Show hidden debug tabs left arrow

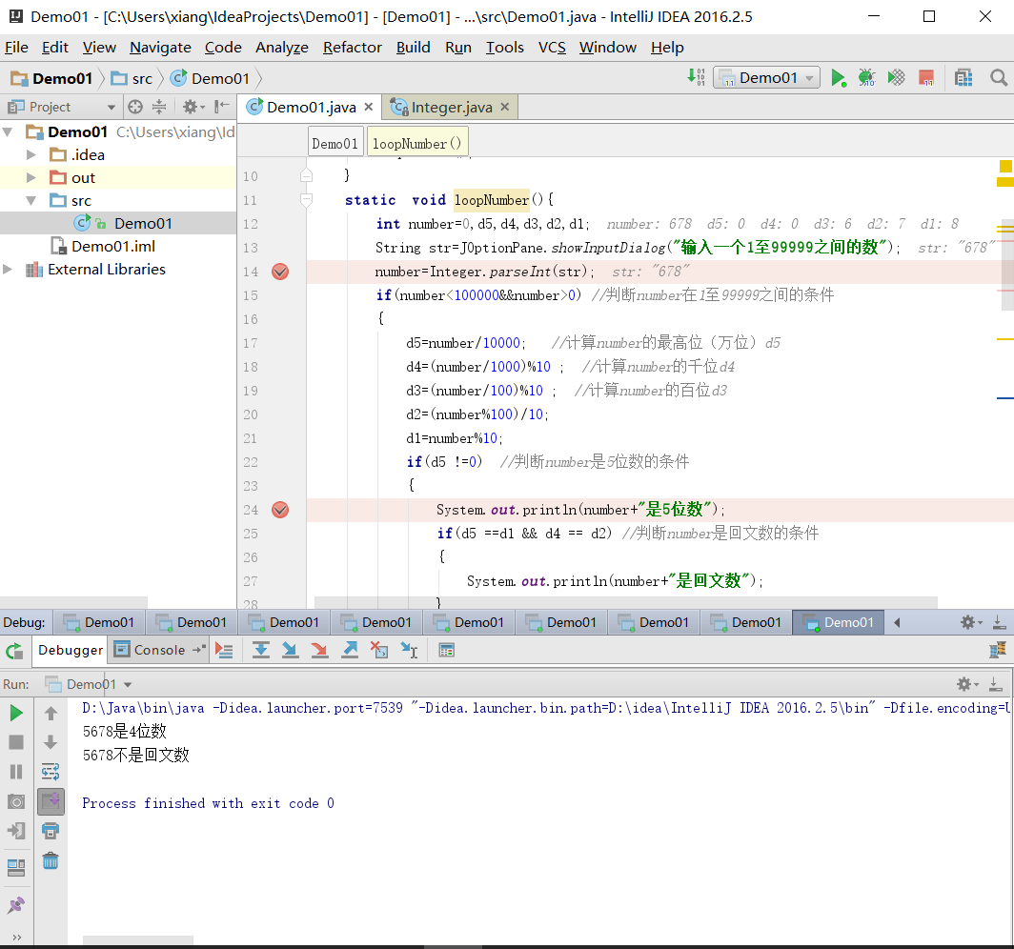(896, 622)
